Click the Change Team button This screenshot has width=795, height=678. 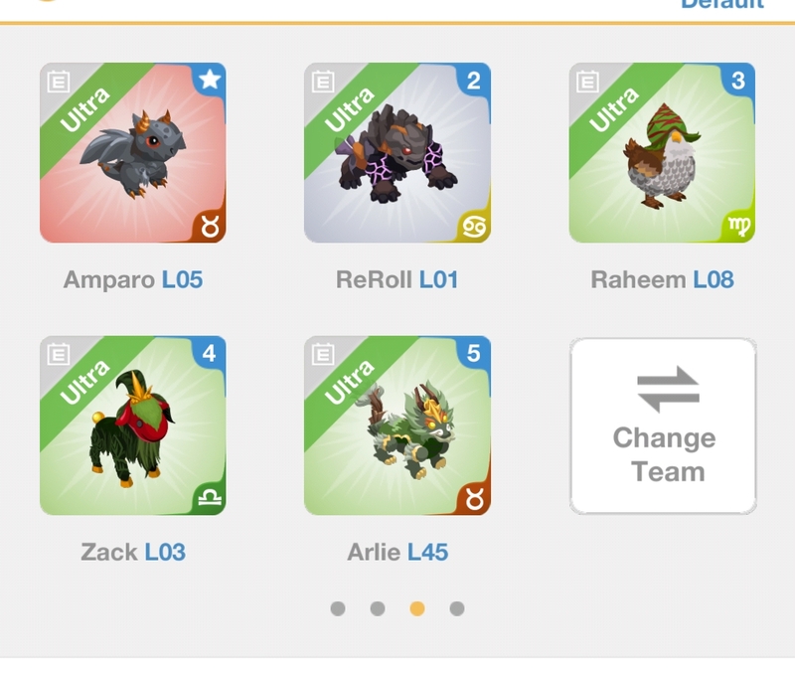663,425
